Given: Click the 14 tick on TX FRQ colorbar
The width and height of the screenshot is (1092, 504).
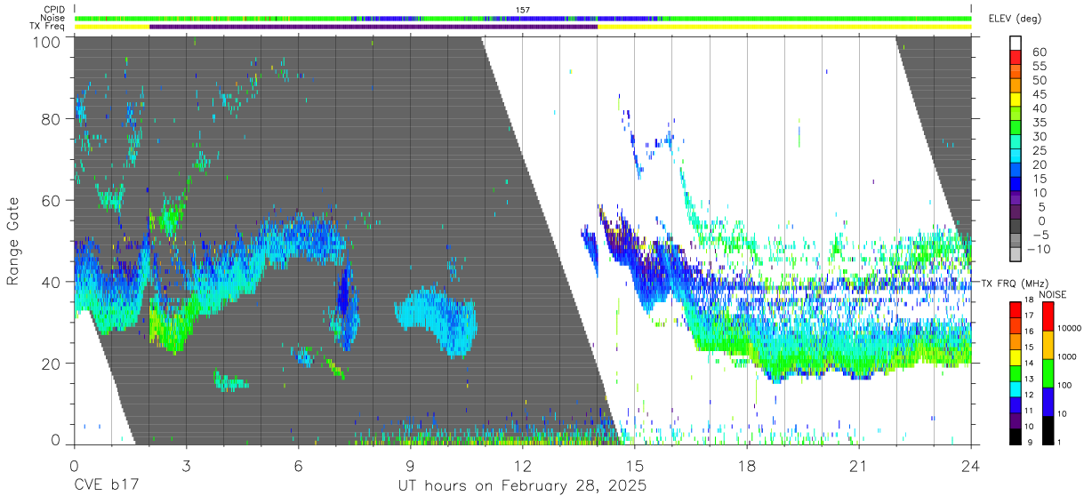Looking at the screenshot, I should click(1029, 363).
